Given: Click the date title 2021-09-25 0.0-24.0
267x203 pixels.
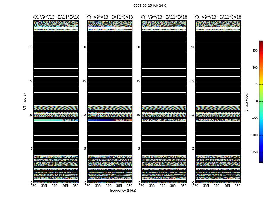Looking at the screenshot, I should pyautogui.click(x=150, y=6).
